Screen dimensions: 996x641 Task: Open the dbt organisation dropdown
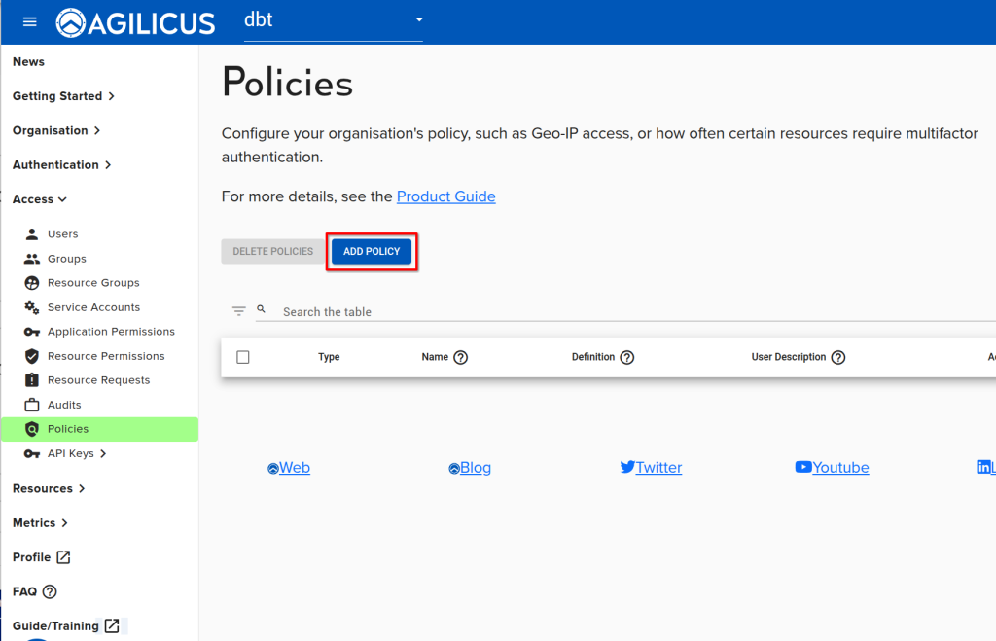click(333, 20)
